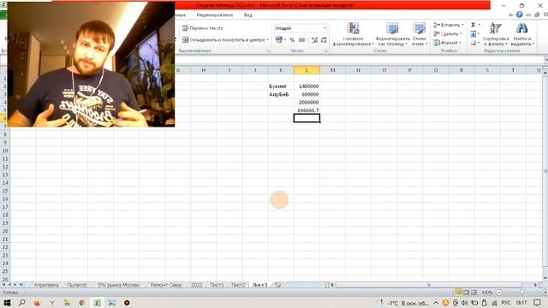This screenshot has height=308, width=548.
Task: Select row 16 header
Action: (x=5, y=199)
